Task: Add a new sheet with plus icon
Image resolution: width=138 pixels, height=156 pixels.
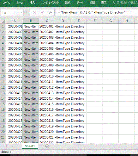Action: pyautogui.click(x=47, y=146)
